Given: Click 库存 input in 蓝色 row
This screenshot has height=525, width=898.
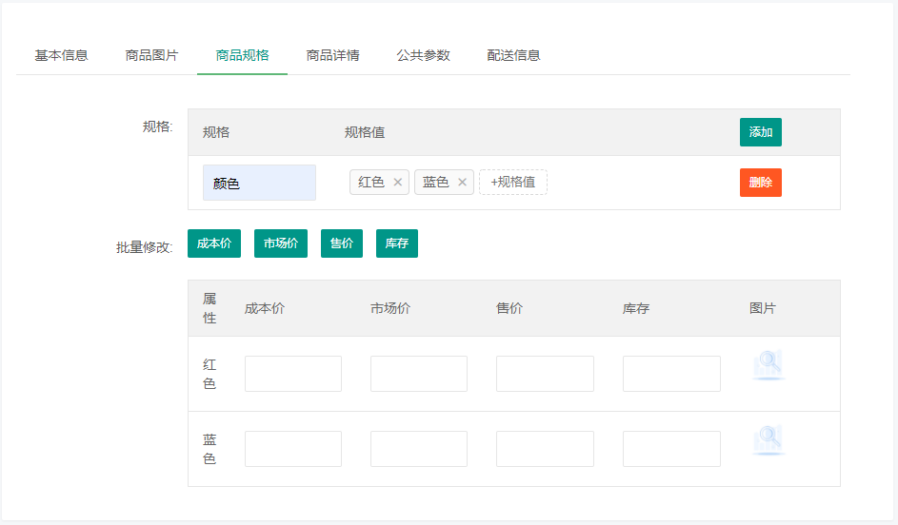Looking at the screenshot, I should 671,449.
